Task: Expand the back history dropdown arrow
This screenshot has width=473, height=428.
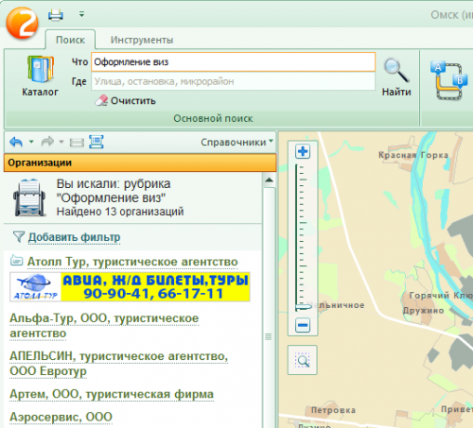Action: [31, 142]
